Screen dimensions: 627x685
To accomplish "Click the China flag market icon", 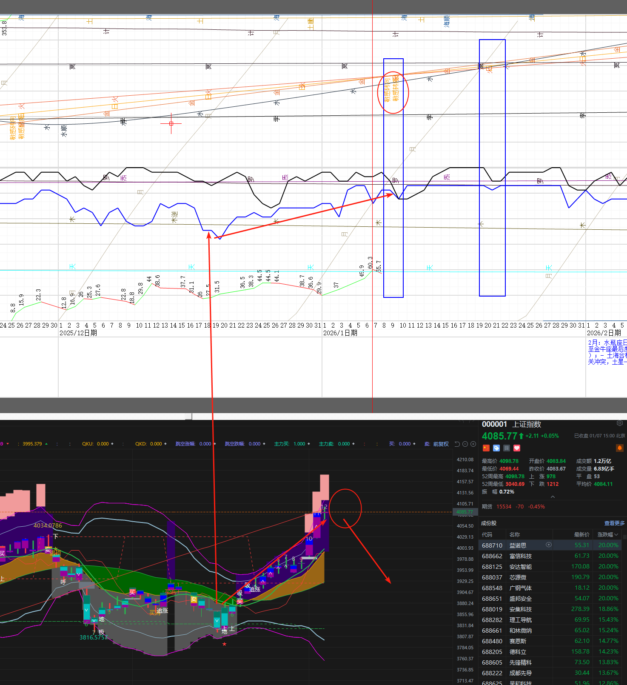I will pos(486,448).
